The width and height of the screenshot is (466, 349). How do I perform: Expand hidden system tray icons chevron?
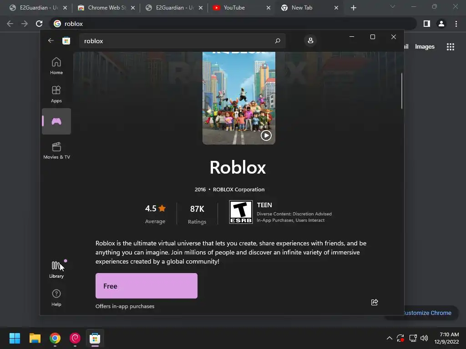tap(390, 338)
